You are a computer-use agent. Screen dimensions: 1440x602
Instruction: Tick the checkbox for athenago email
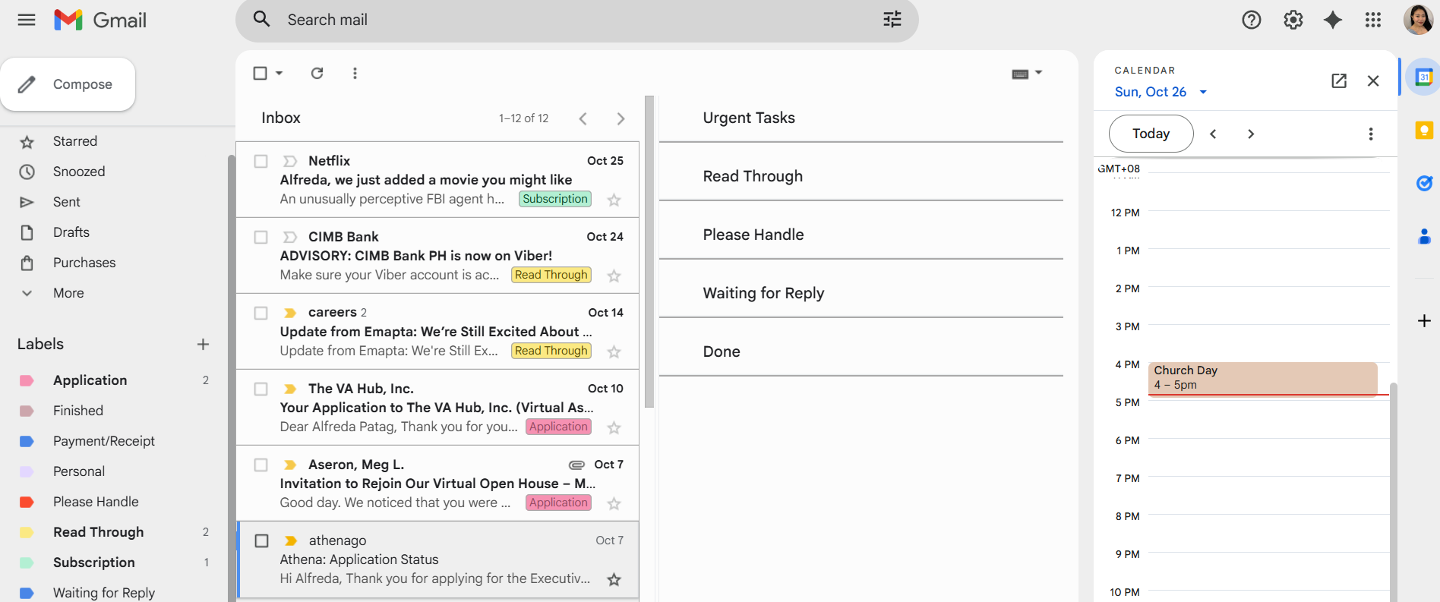(261, 541)
